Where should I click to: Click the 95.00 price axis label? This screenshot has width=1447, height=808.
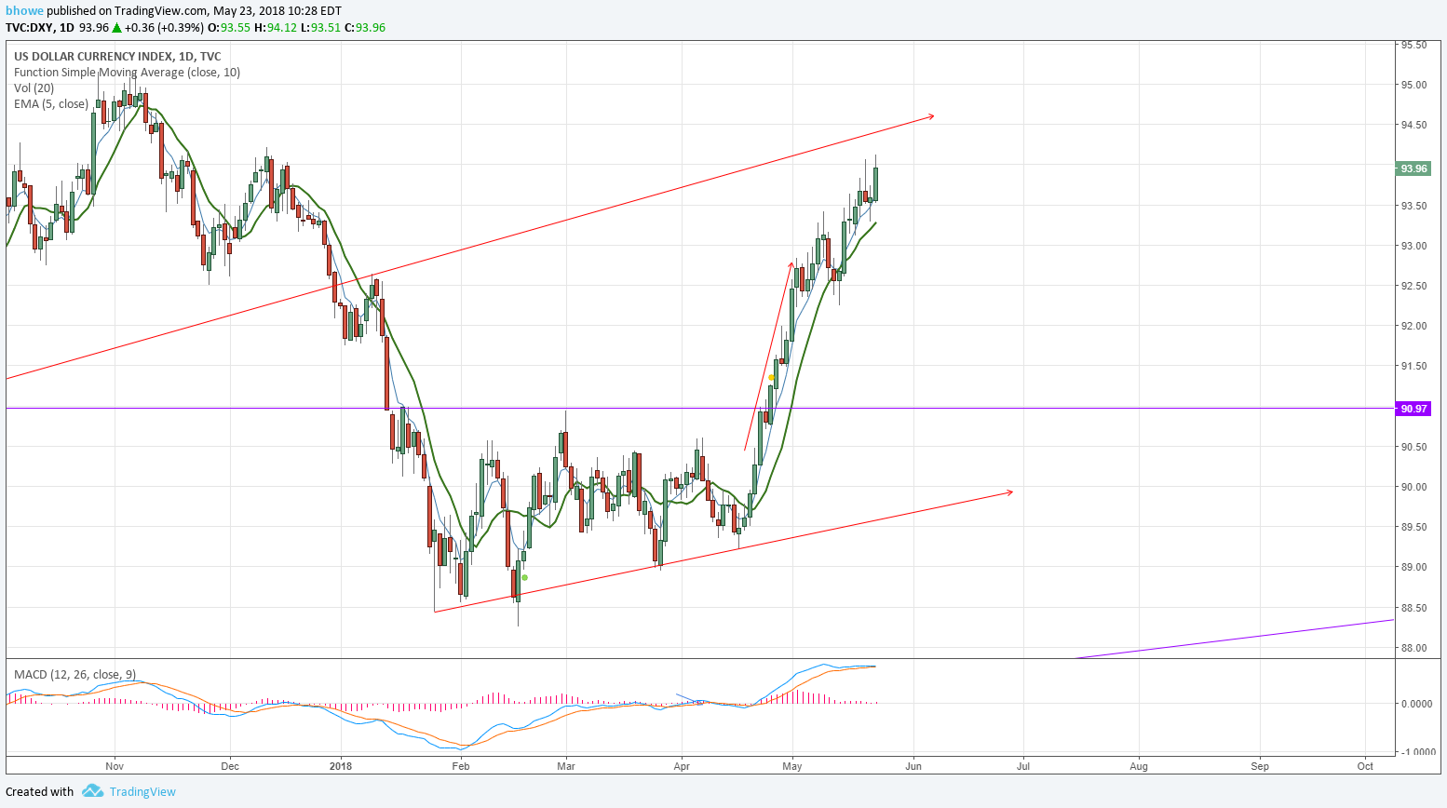coord(1413,85)
